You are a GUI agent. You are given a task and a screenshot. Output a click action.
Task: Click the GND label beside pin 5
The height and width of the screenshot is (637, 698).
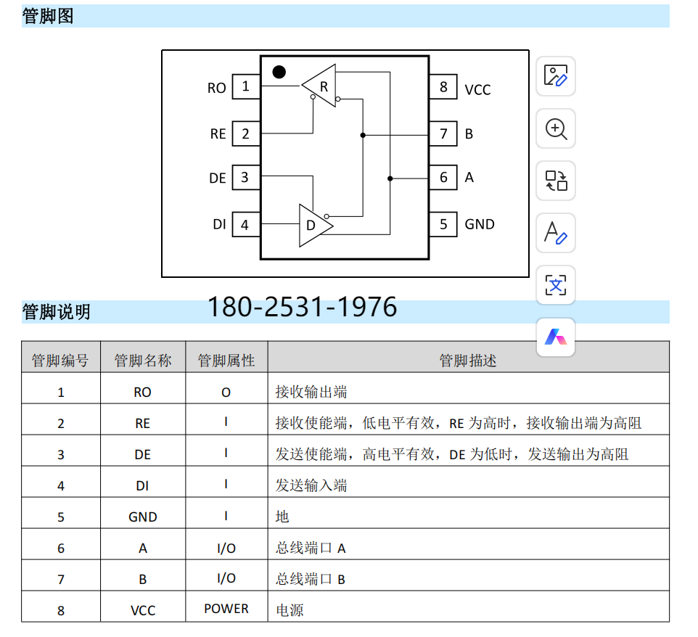pyautogui.click(x=480, y=224)
